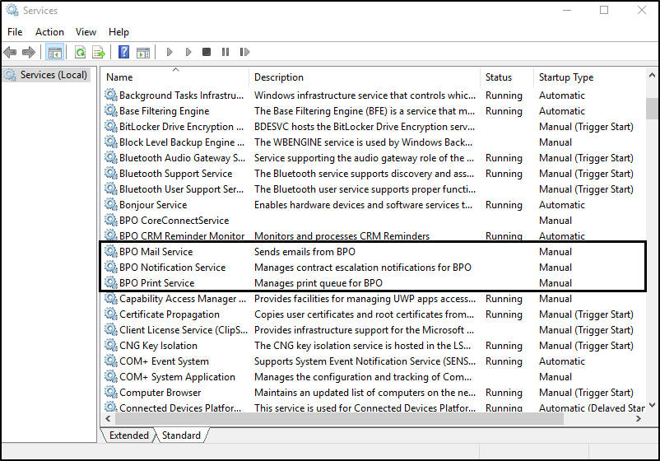Screen dimensions: 660x461
Task: Click the Back arrow in toolbar
Action: [11, 53]
